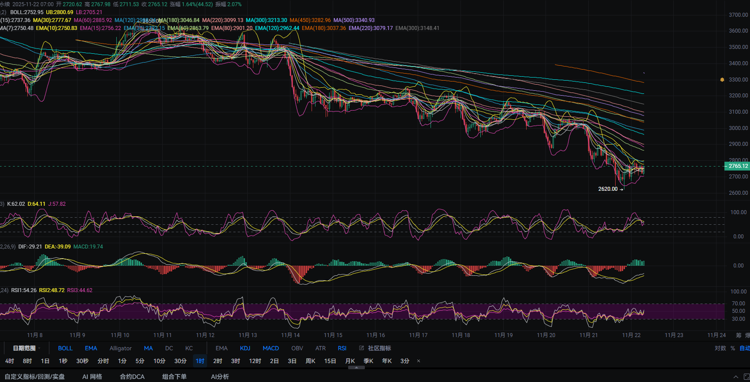The width and height of the screenshot is (750, 382).
Task: Click the 2620.00 low price marker
Action: pyautogui.click(x=608, y=189)
